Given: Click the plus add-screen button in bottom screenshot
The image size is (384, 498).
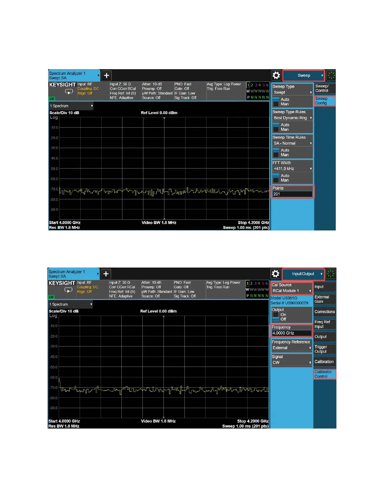Looking at the screenshot, I should point(106,274).
